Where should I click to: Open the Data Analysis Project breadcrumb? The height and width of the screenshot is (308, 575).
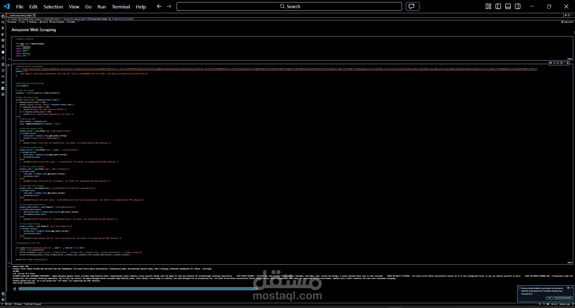point(26,19)
